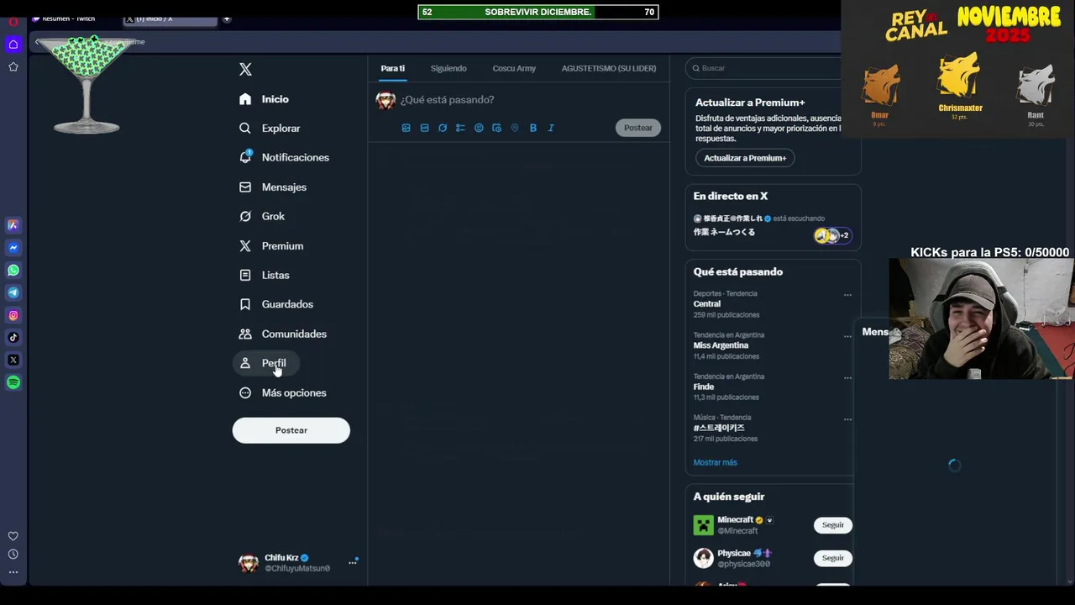Image resolution: width=1075 pixels, height=605 pixels.
Task: Open Comunidades in the X sidebar
Action: (283, 334)
